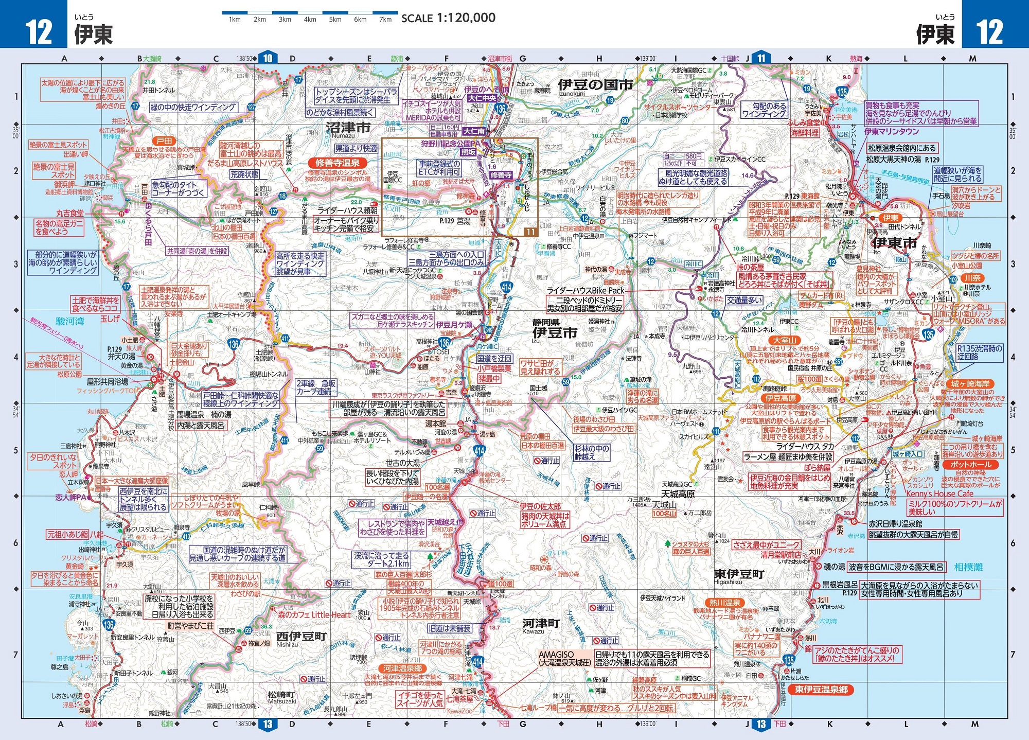Click the 河津町 town label
The image size is (1029, 740).
point(540,623)
